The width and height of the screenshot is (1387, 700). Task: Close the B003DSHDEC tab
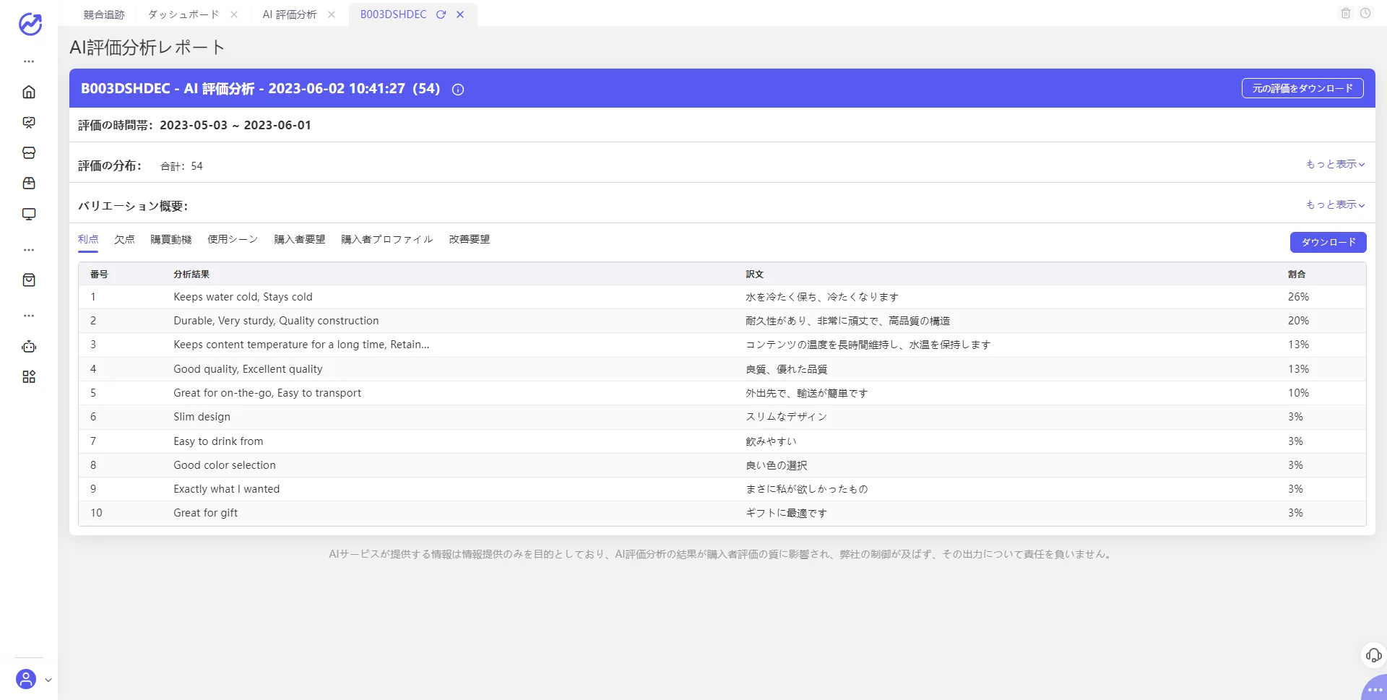click(460, 14)
